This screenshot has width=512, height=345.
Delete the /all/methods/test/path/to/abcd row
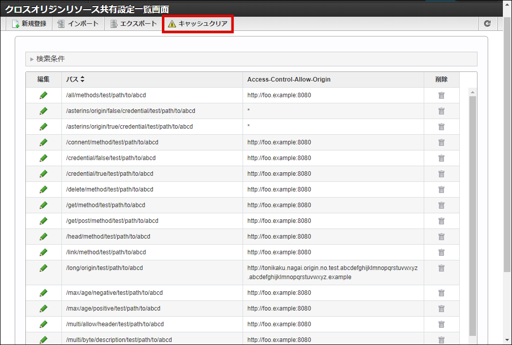tap(441, 95)
